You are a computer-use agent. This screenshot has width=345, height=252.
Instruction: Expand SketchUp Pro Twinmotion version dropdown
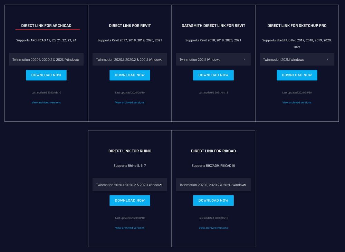(x=297, y=59)
